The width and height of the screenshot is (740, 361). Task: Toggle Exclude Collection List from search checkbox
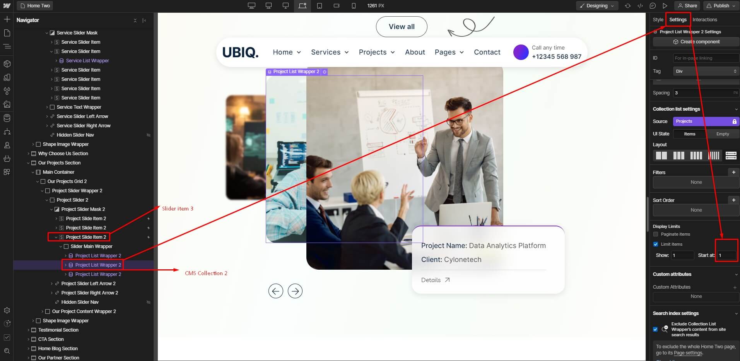[x=655, y=329]
